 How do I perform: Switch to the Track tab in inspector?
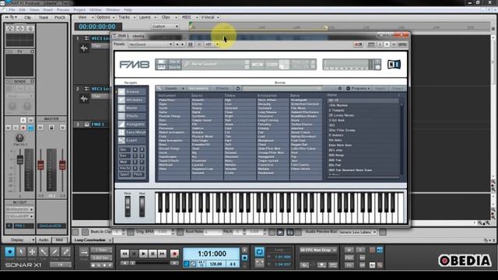pyautogui.click(x=44, y=17)
